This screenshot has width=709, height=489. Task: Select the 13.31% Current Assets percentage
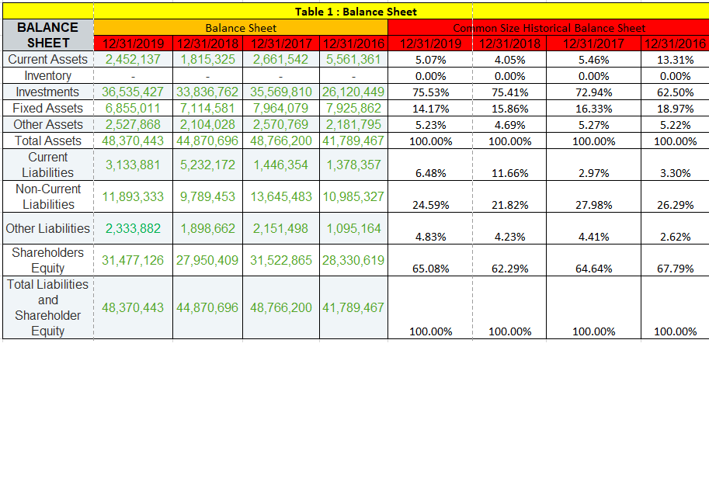click(673, 59)
